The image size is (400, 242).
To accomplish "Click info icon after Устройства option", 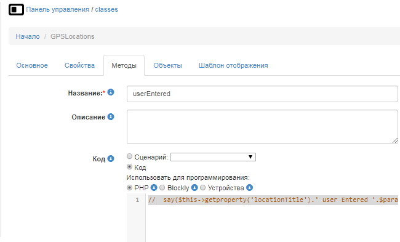I will click(x=249, y=188).
